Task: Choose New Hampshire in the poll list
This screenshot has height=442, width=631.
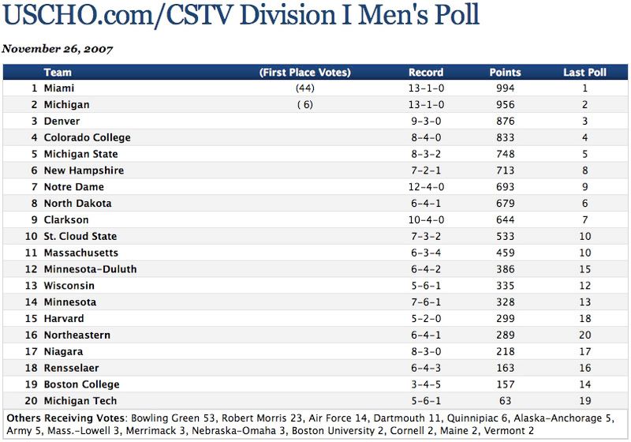Action: (84, 170)
